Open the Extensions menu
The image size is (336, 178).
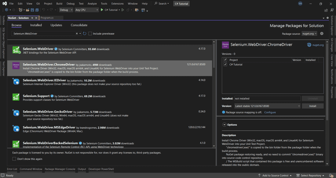[x=117, y=4]
